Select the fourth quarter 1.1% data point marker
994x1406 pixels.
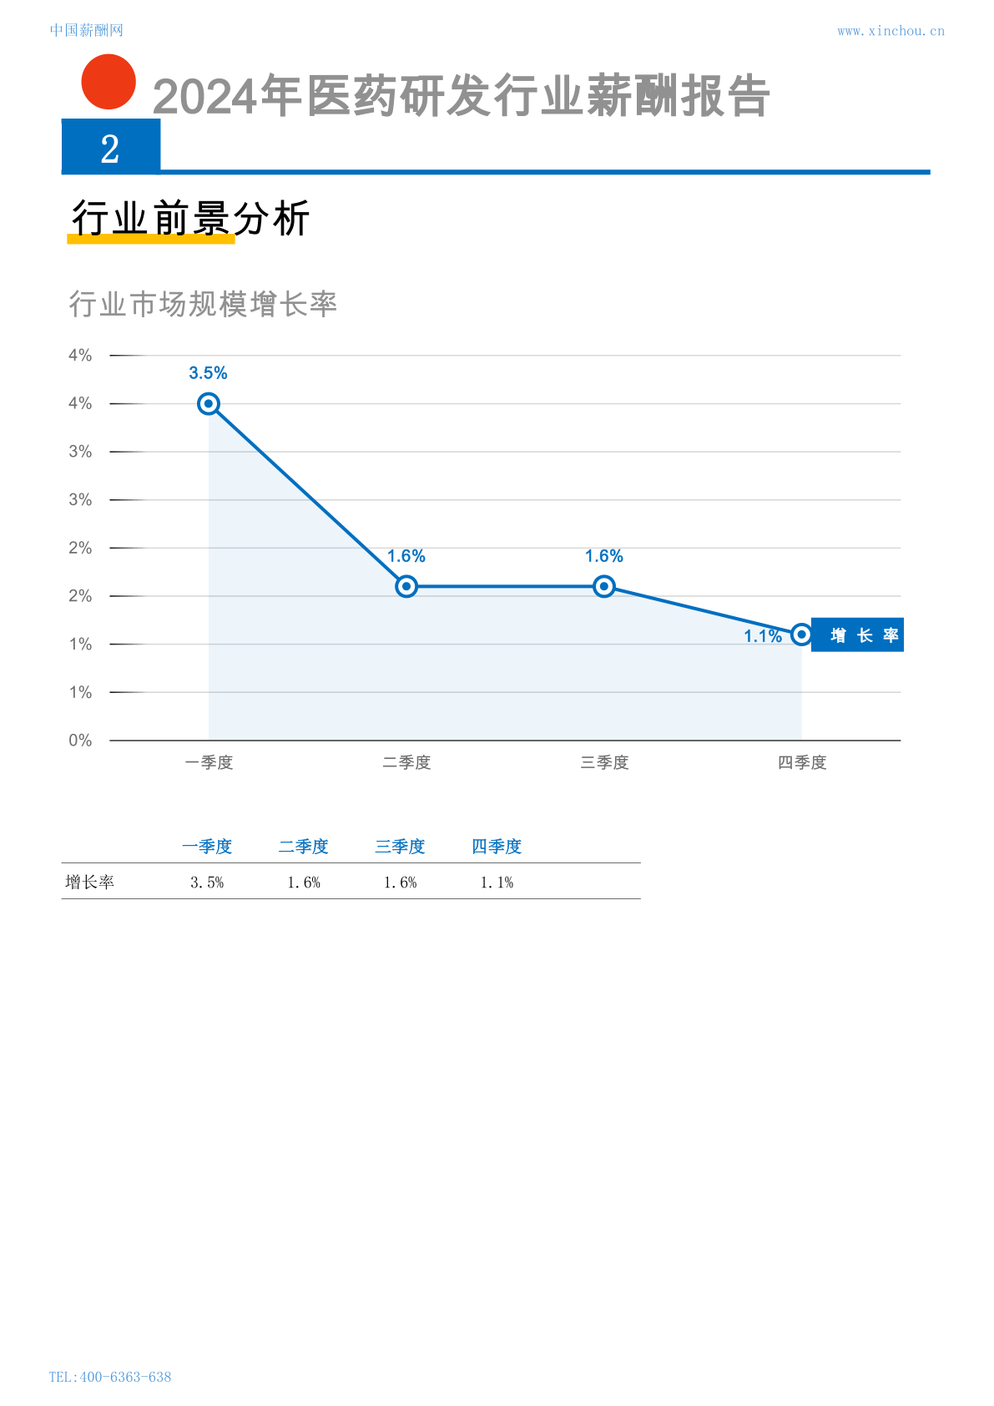point(801,635)
